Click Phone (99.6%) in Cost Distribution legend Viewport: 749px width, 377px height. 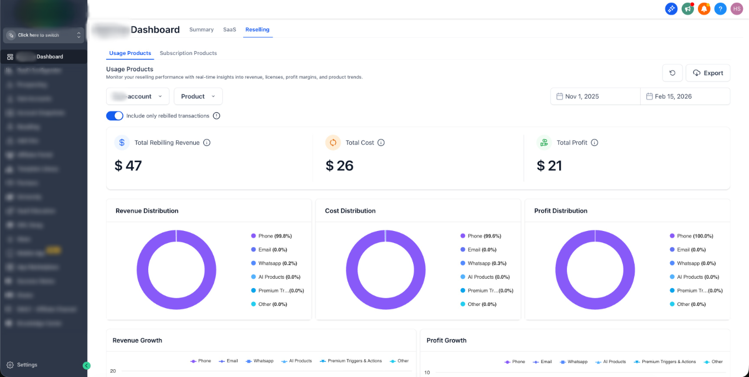(x=481, y=236)
